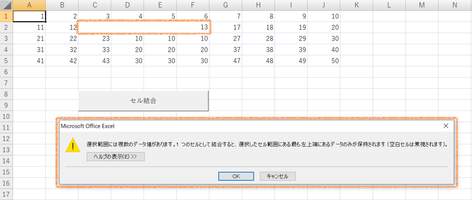
Task: Select row 2 header
Action: 6,27
